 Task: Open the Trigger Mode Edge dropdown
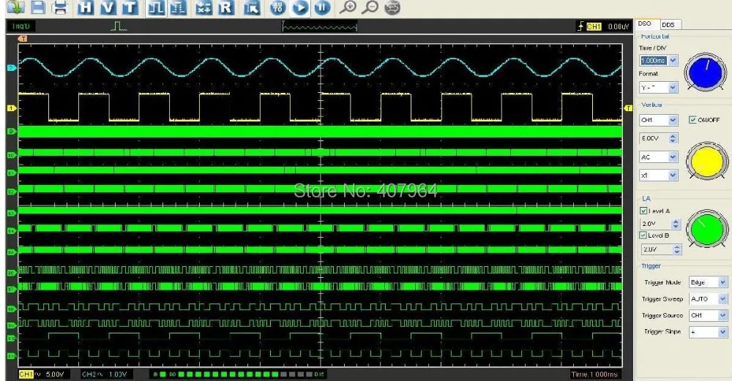tap(723, 282)
